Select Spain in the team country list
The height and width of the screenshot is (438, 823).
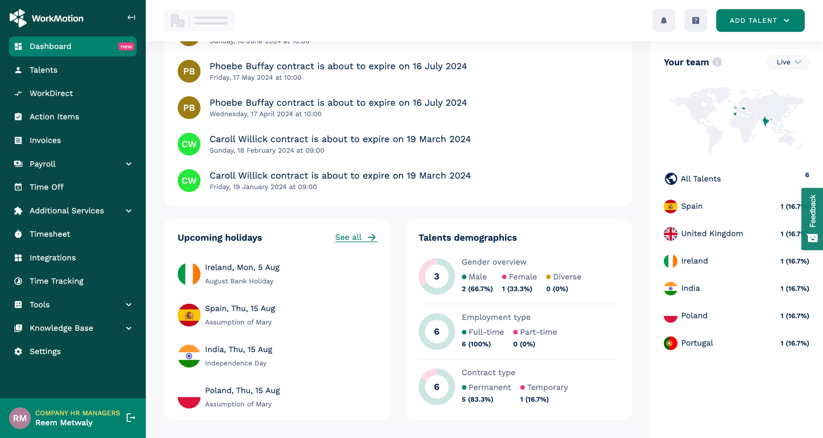[692, 206]
